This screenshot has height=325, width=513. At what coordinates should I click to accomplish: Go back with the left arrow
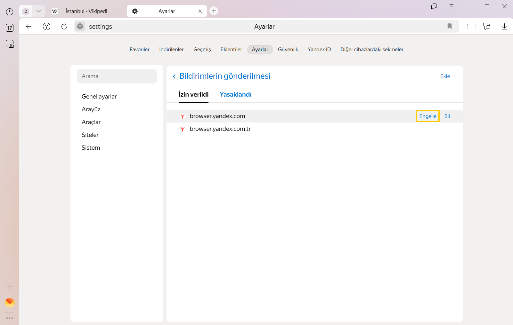click(x=28, y=27)
